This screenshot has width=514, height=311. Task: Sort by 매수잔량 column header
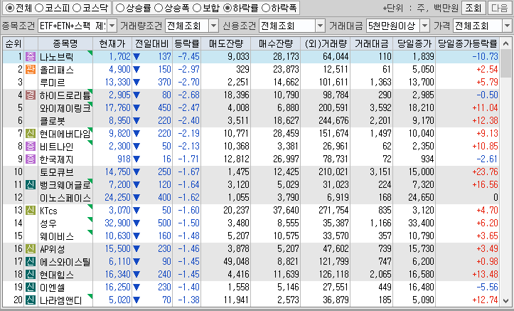(276, 43)
